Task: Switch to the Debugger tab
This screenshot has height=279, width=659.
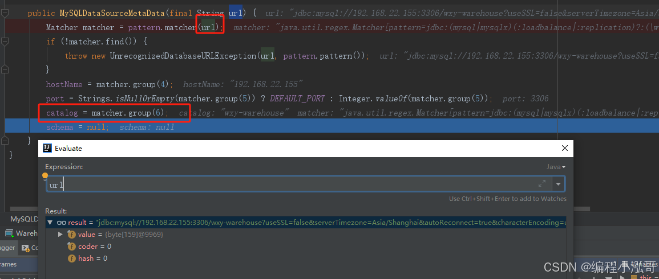Action: [7, 248]
